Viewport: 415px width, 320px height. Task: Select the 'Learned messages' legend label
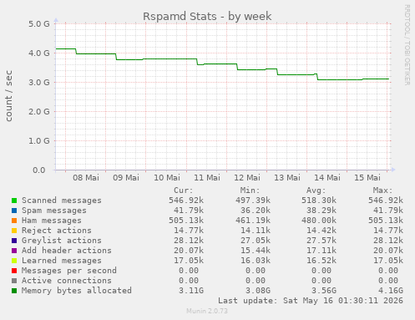pyautogui.click(x=62, y=261)
